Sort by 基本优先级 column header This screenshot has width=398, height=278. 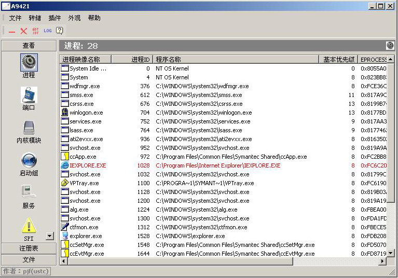(338, 59)
